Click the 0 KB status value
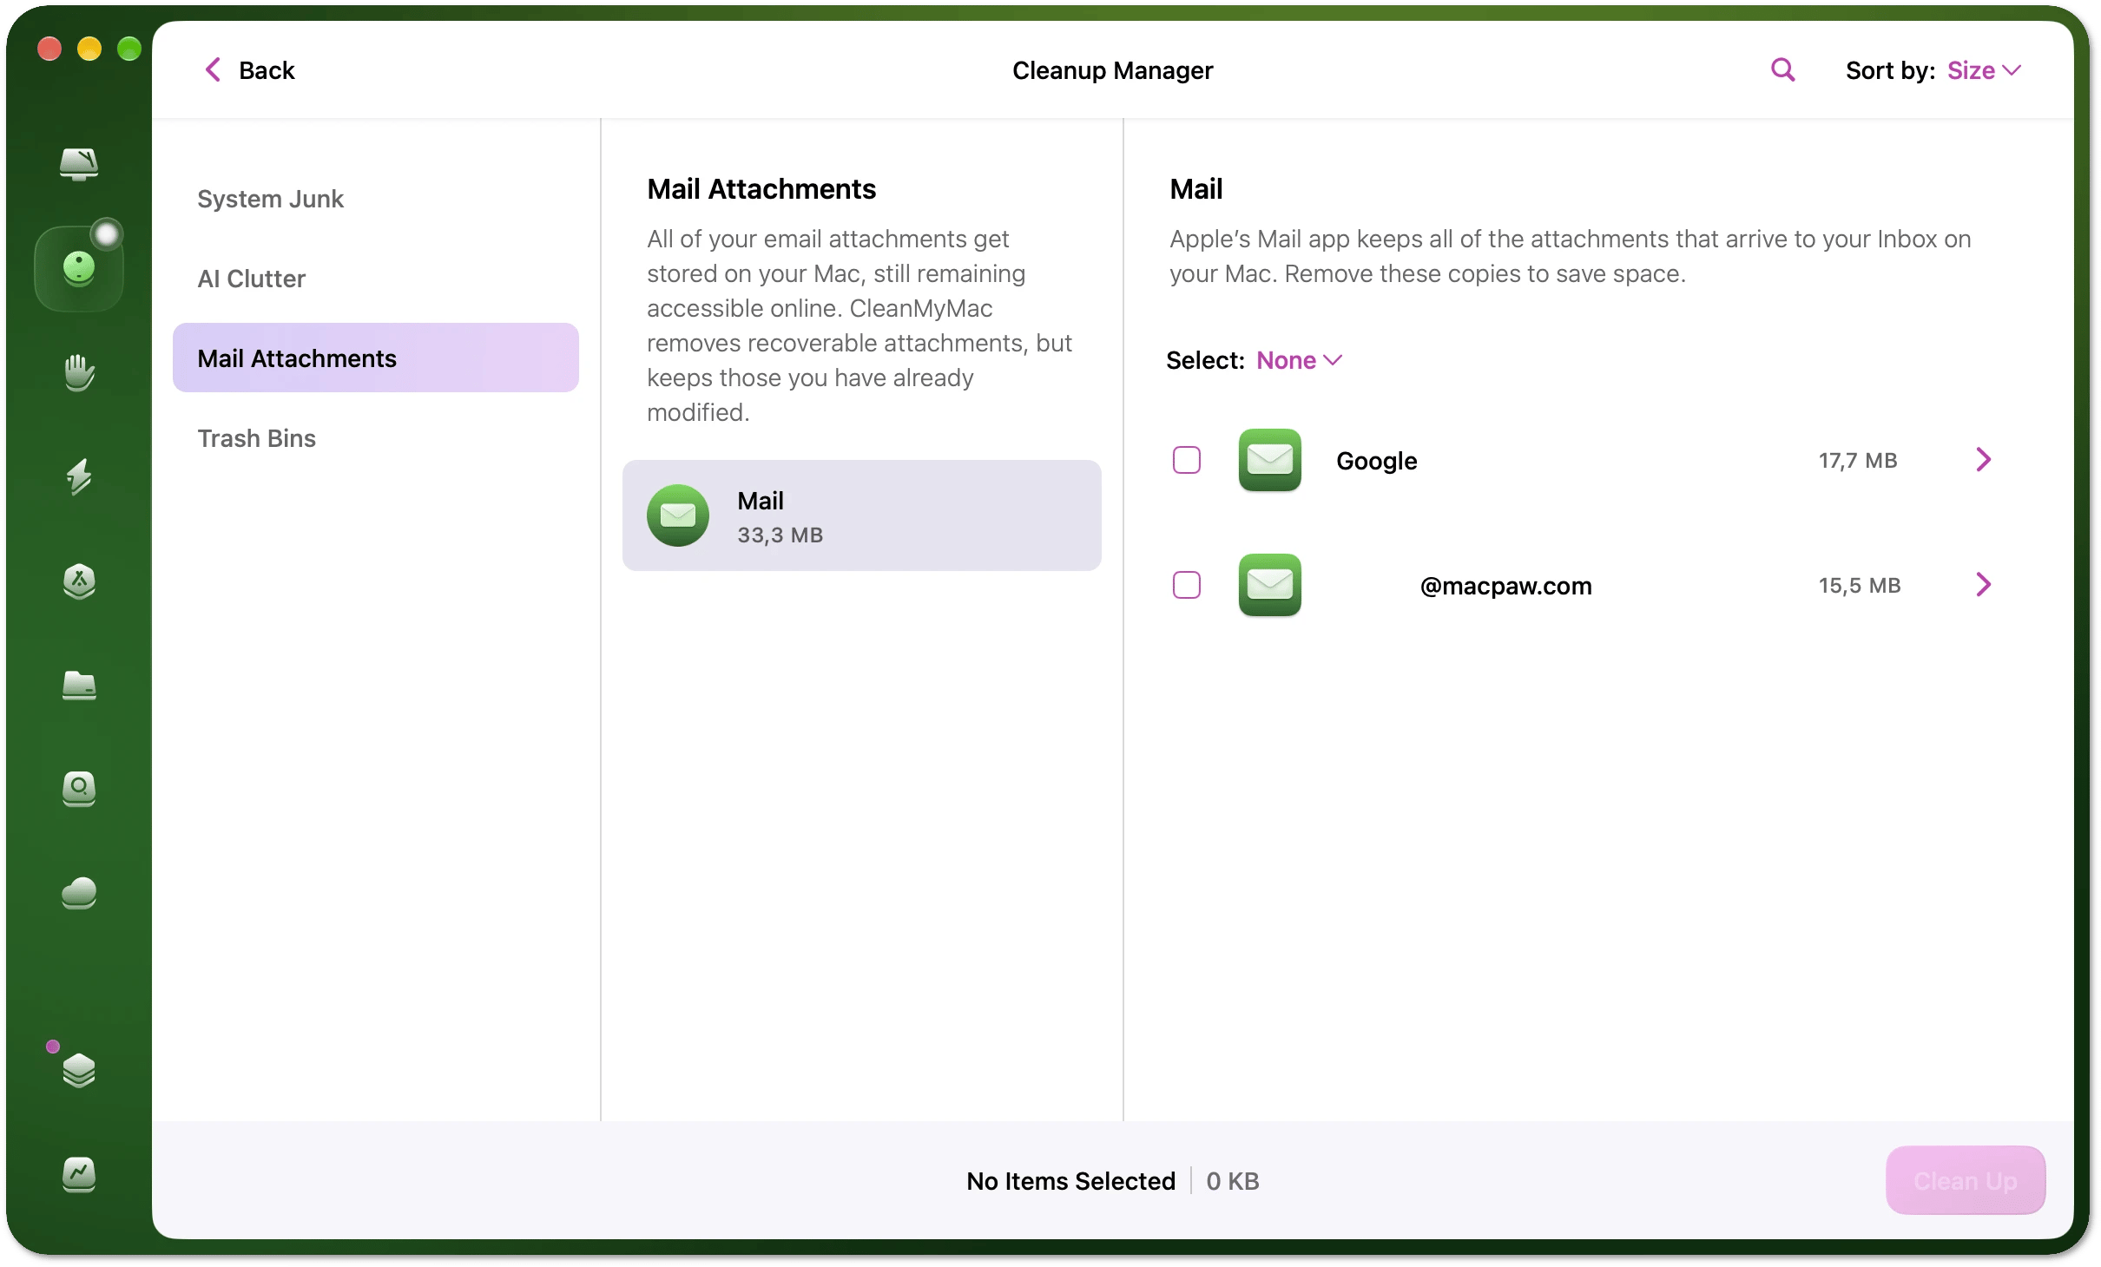2101x1267 pixels. 1233,1181
